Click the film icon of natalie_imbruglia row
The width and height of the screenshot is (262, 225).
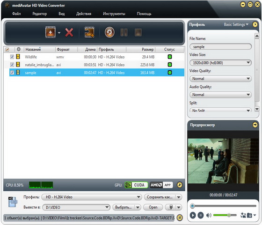click(18, 65)
